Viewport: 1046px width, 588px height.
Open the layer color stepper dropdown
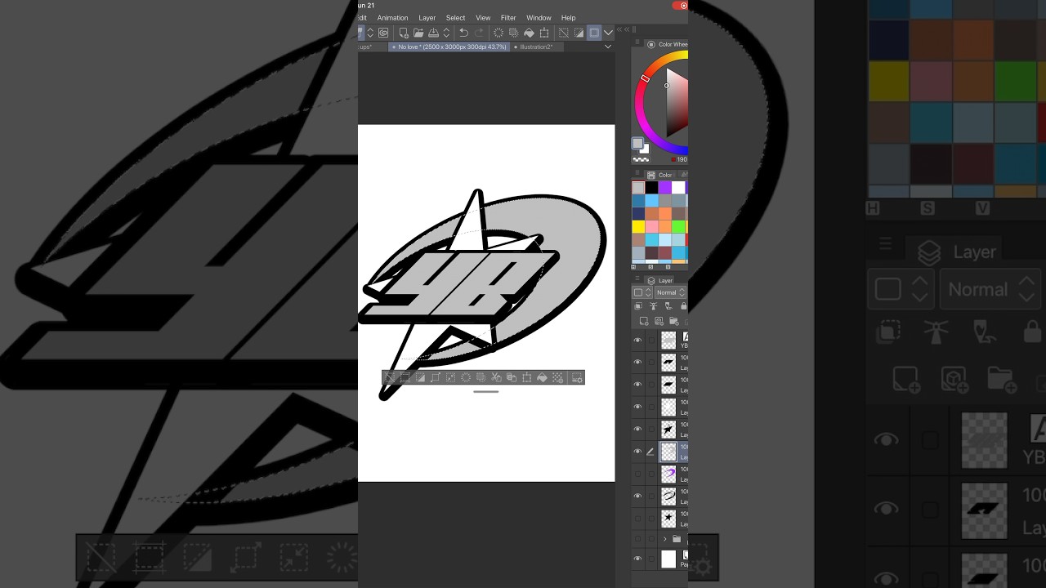click(642, 292)
